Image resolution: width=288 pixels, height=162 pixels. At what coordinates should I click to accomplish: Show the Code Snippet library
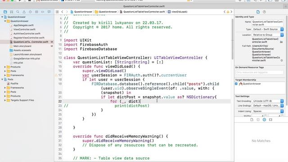click(x=258, y=120)
